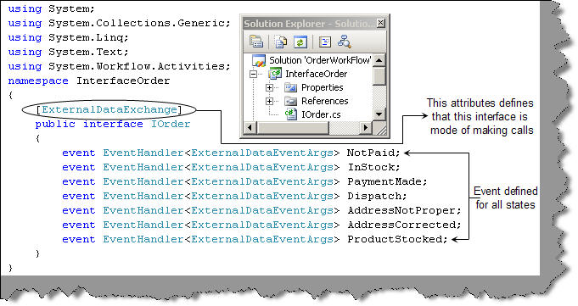Click the Show All Files toolbar icon
Image resolution: width=578 pixels, height=306 pixels.
281,42
